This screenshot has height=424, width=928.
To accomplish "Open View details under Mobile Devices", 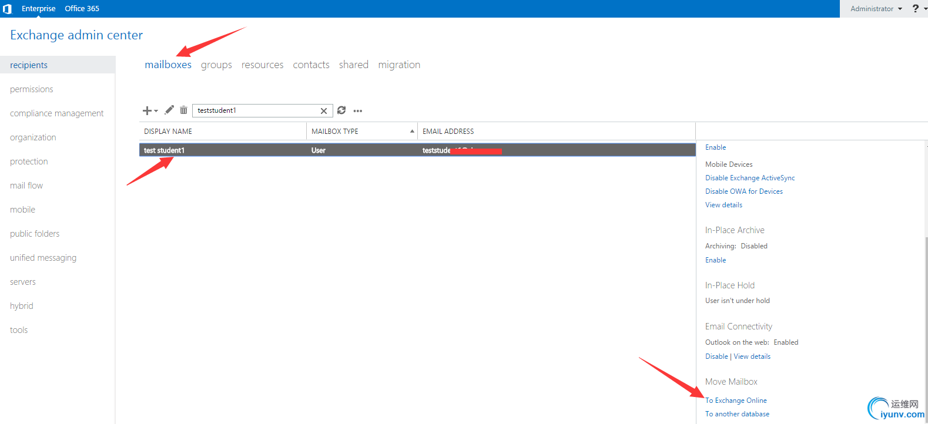I will tap(724, 205).
